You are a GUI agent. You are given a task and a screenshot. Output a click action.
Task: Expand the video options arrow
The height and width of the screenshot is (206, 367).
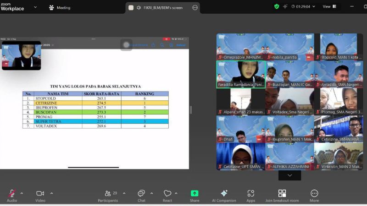pos(51,193)
